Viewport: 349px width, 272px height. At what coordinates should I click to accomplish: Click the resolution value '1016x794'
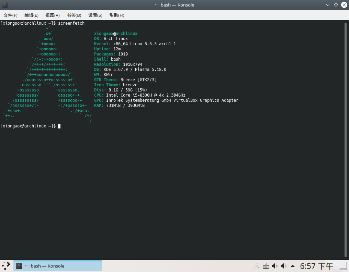133,64
